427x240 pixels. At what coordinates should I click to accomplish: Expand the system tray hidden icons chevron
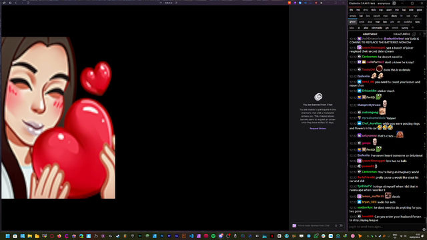(368, 236)
